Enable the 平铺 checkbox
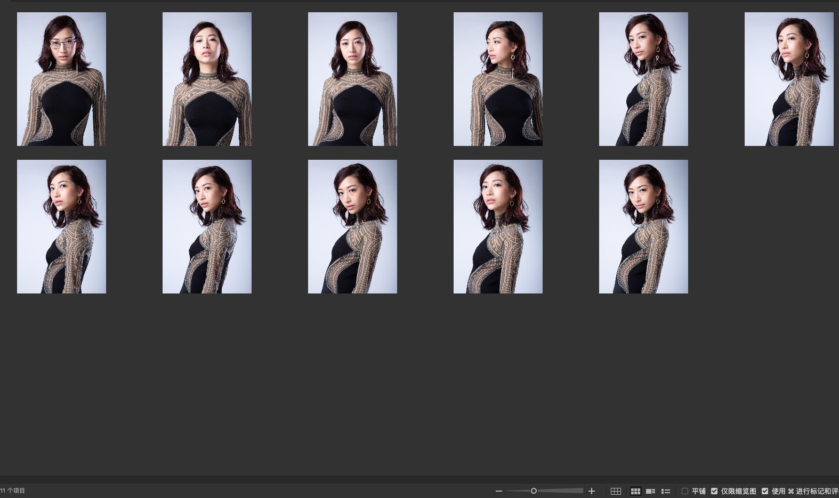The width and height of the screenshot is (839, 498). pos(685,491)
